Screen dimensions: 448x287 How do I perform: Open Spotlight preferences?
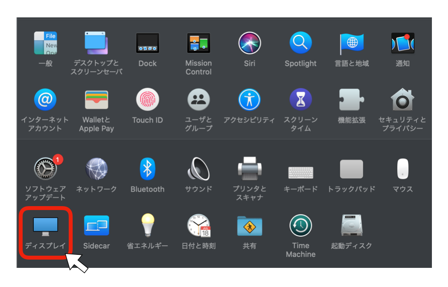pos(301,43)
